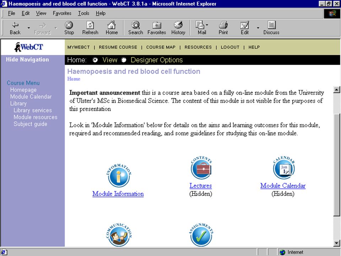Click the scrollbar down arrow
341x256 pixels.
pyautogui.click(x=336, y=243)
